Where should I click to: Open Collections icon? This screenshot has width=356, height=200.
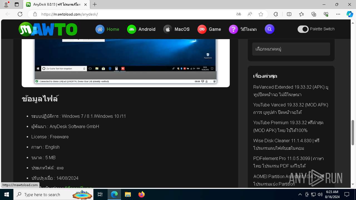314,14
